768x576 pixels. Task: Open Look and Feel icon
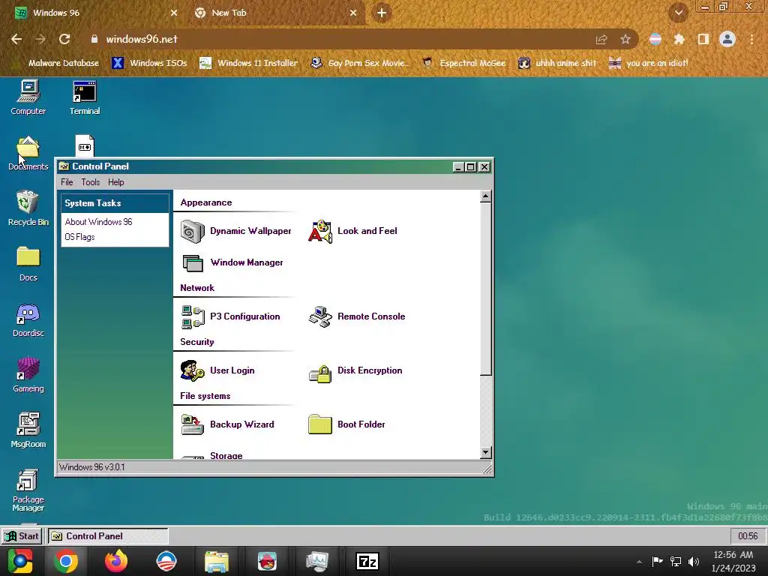point(319,231)
